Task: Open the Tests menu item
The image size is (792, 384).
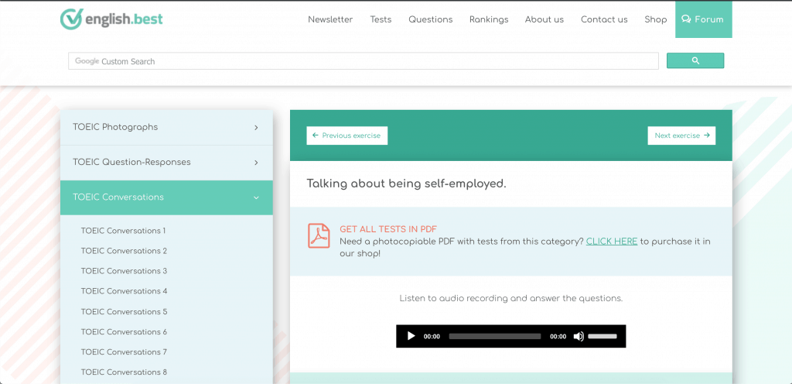Action: click(x=381, y=19)
